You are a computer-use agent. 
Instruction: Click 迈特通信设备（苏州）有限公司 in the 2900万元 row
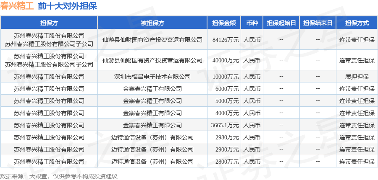[x=152, y=149]
